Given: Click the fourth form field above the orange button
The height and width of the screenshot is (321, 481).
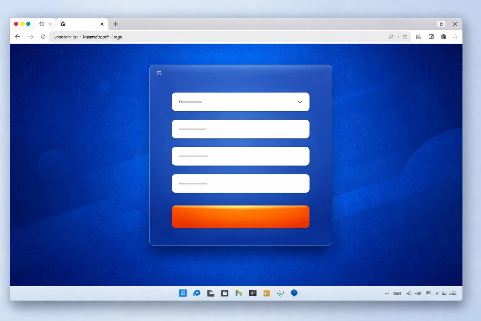Looking at the screenshot, I should tap(240, 183).
